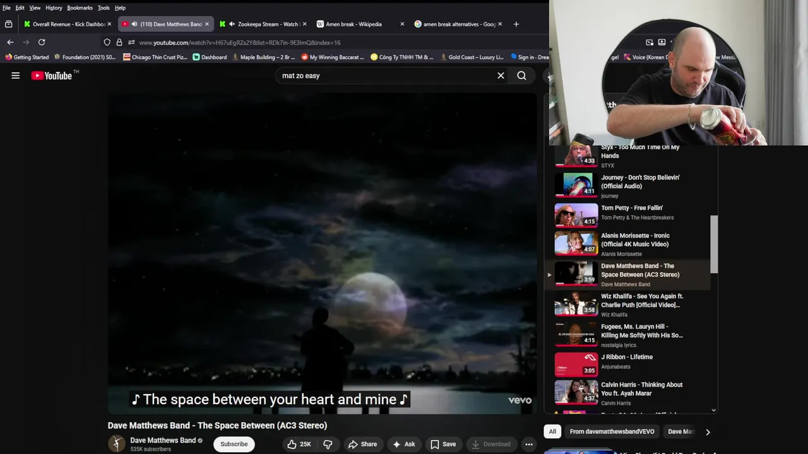Close the Overall Revenue Kick Dashboard tab
The image size is (808, 454).
tap(109, 24)
